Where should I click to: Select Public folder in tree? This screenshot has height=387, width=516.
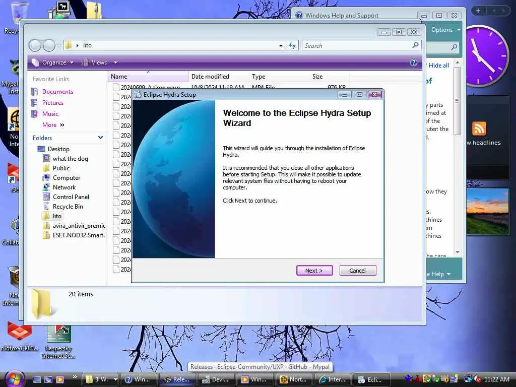61,168
